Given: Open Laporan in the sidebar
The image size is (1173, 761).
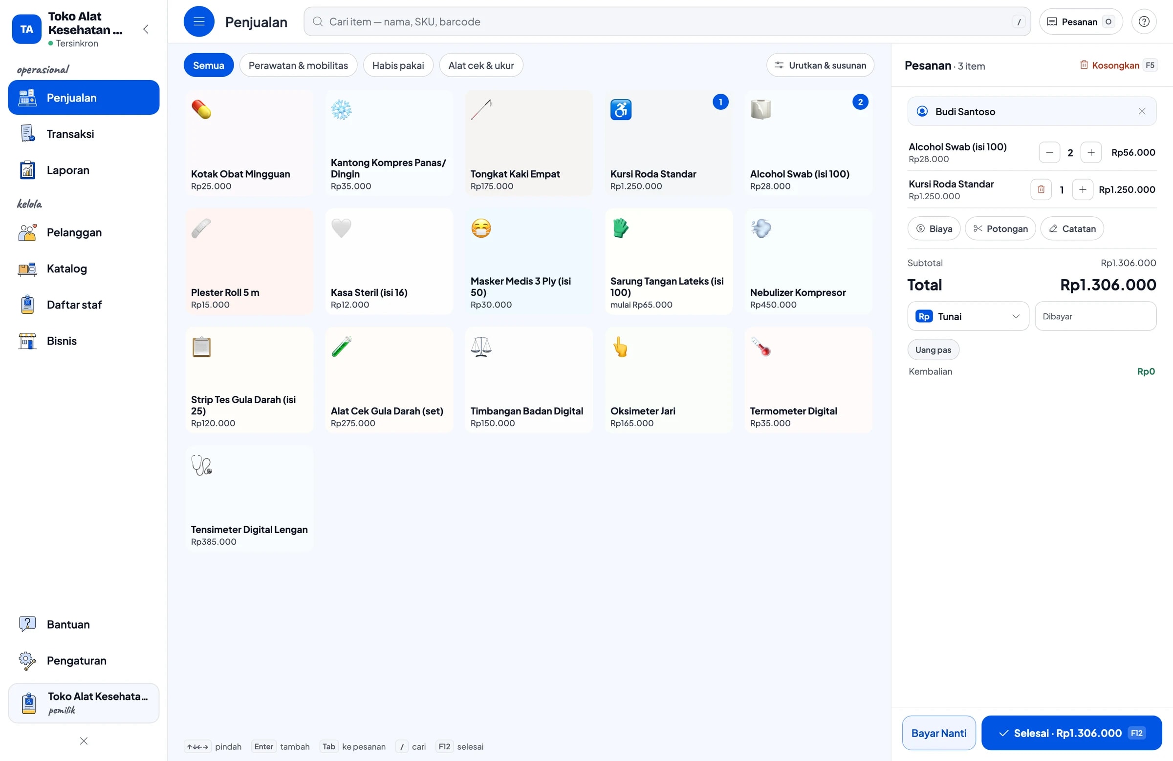Looking at the screenshot, I should point(84,170).
